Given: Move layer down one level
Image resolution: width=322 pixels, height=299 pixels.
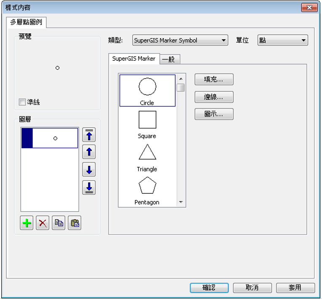Looking at the screenshot, I should click(89, 170).
